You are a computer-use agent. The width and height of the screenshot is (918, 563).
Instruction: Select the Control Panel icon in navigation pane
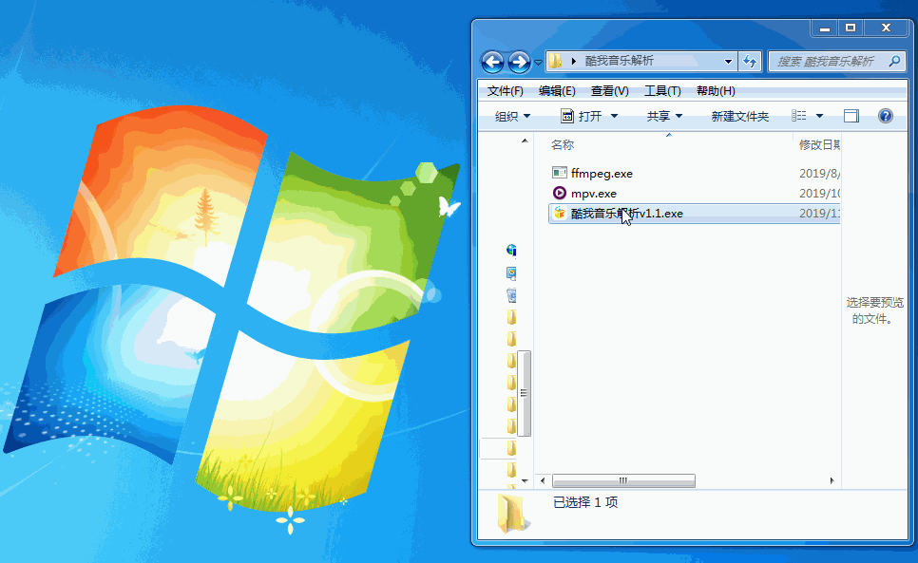click(511, 273)
